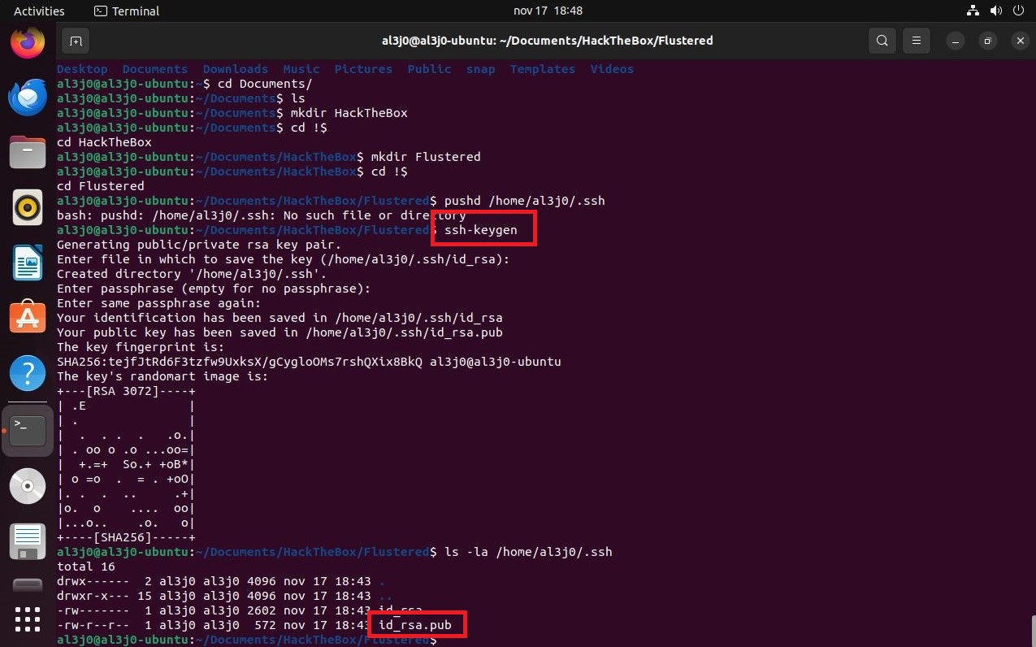This screenshot has width=1036, height=647.
Task: Maximize the terminal window
Action: click(988, 41)
